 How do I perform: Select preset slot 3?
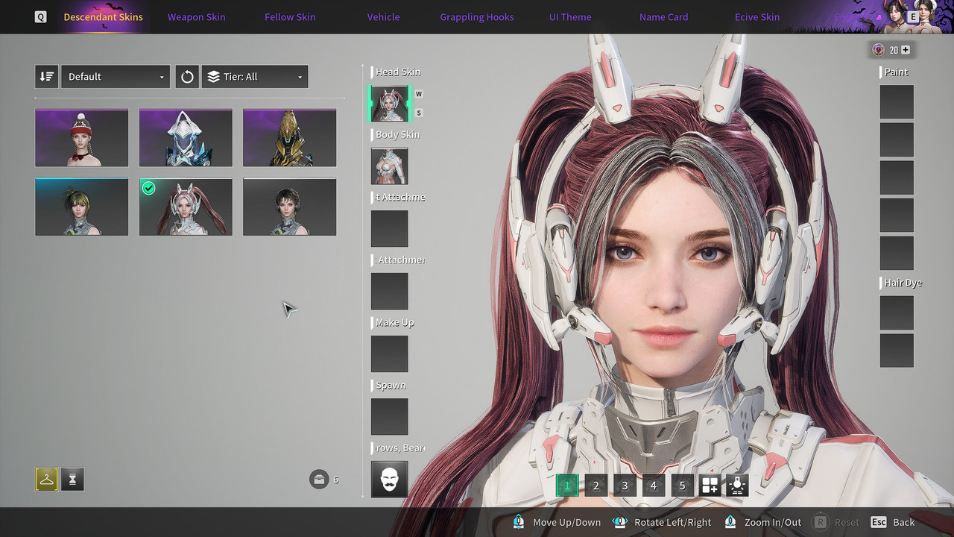click(x=624, y=486)
